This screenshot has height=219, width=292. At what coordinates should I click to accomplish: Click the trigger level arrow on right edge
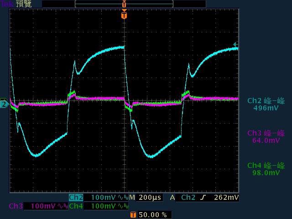tap(235, 45)
